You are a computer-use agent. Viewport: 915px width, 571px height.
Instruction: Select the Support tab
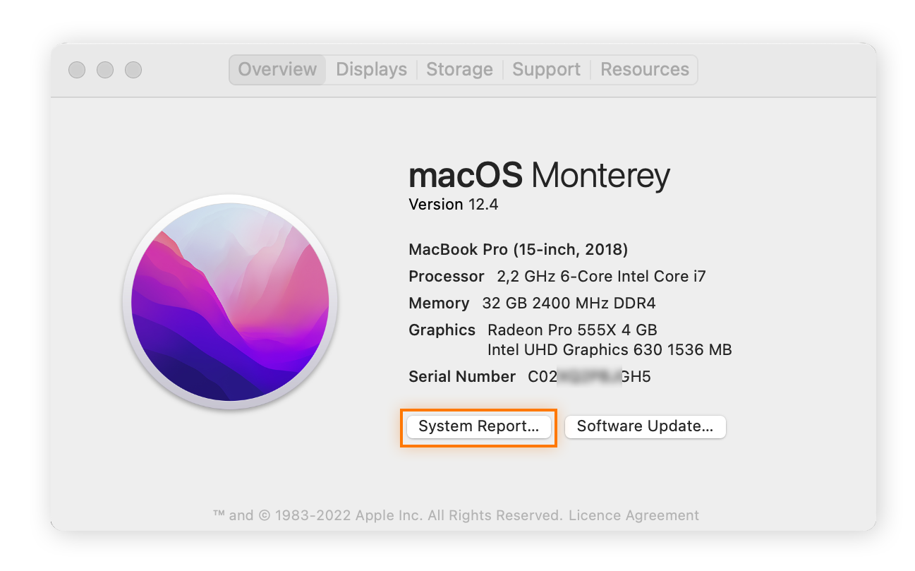546,69
